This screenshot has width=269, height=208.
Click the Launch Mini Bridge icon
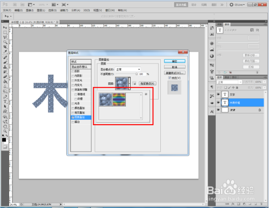pos(22,5)
